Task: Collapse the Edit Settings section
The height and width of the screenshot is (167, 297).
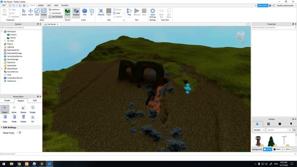Action: coord(1,128)
